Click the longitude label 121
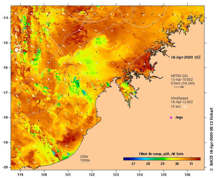216x179 pixels. pyautogui.click(x=68, y=174)
